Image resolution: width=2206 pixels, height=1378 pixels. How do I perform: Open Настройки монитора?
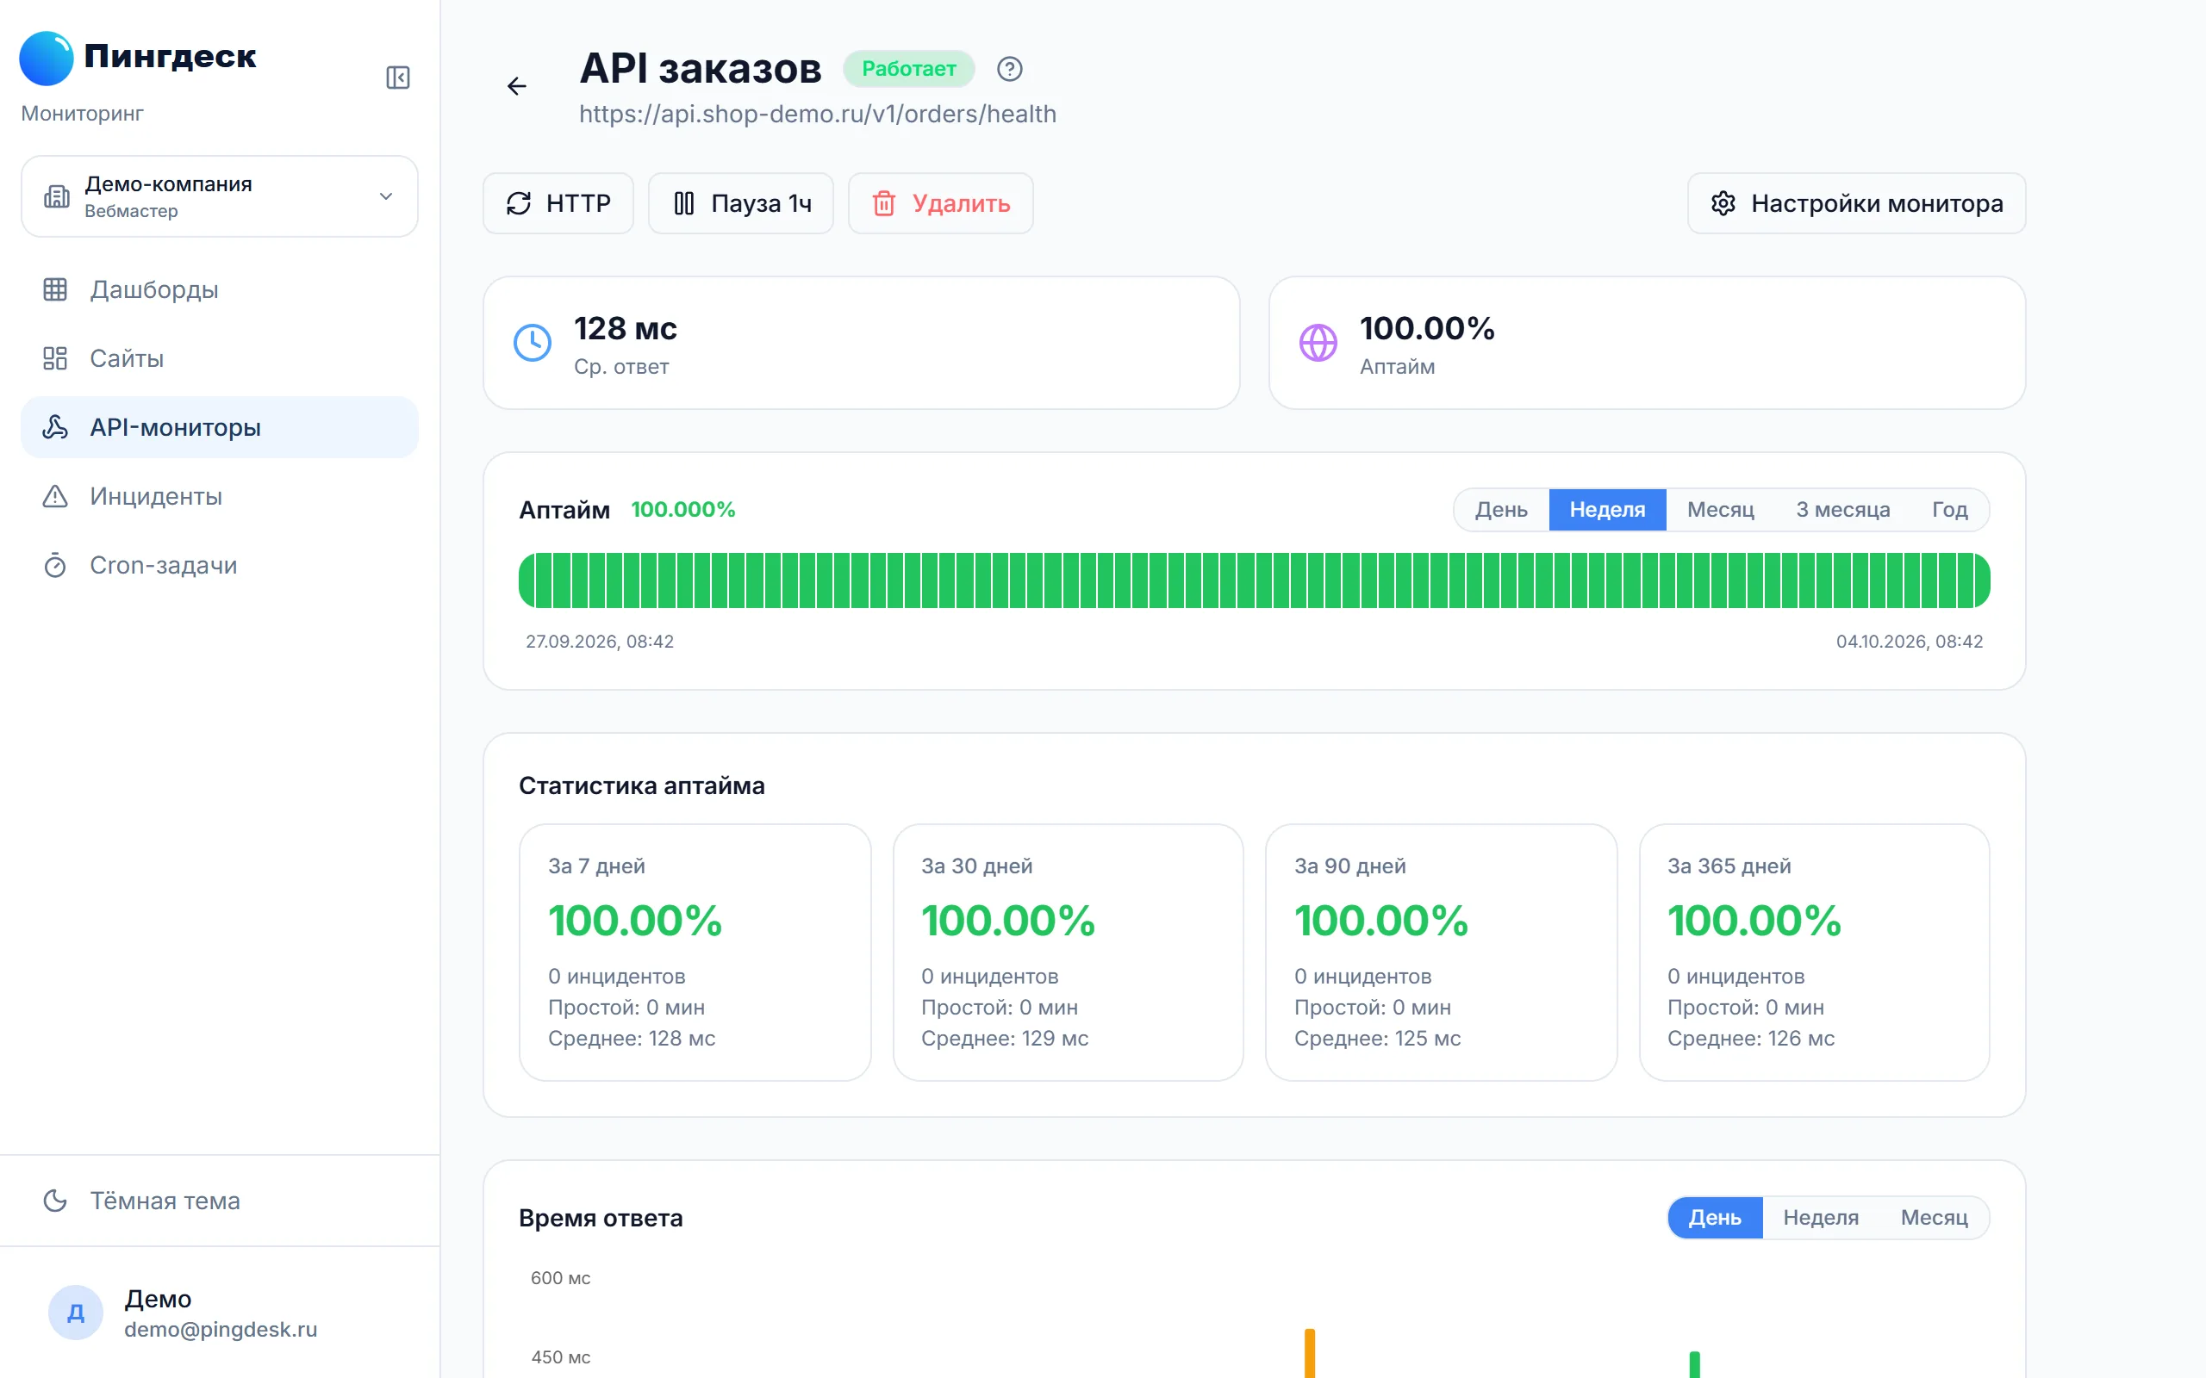tap(1857, 203)
